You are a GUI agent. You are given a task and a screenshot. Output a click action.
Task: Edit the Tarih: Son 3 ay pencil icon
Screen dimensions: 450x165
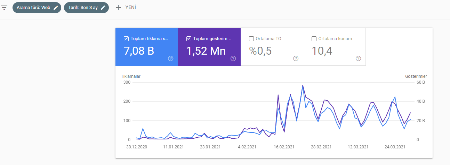click(x=103, y=8)
